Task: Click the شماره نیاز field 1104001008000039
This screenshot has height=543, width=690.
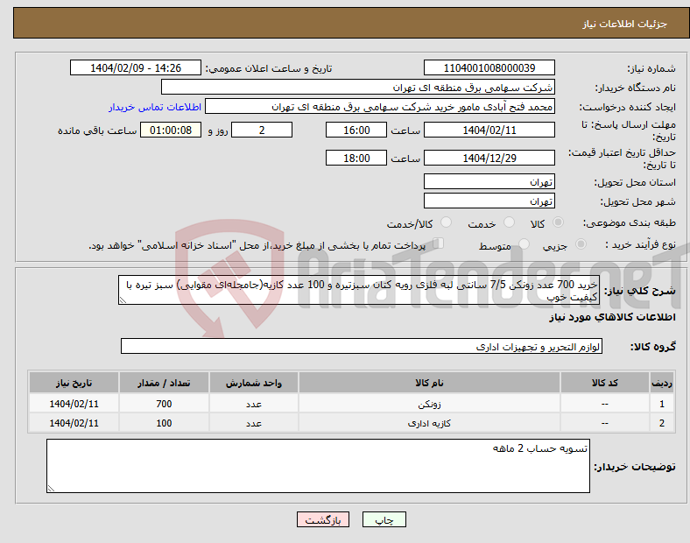Action: (x=489, y=67)
